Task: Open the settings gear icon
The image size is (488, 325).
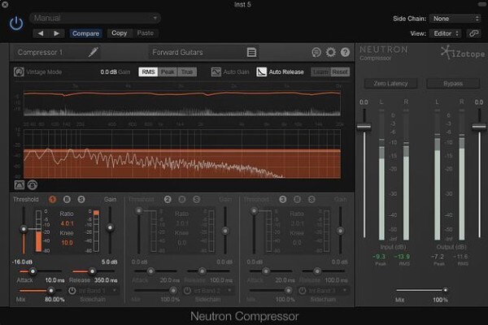Action: point(330,52)
